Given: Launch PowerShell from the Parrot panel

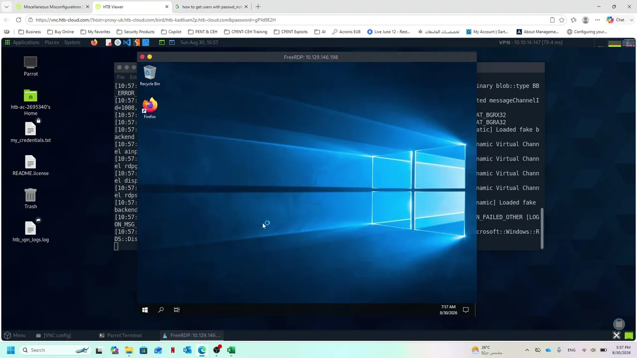Looking at the screenshot, I should point(172,42).
